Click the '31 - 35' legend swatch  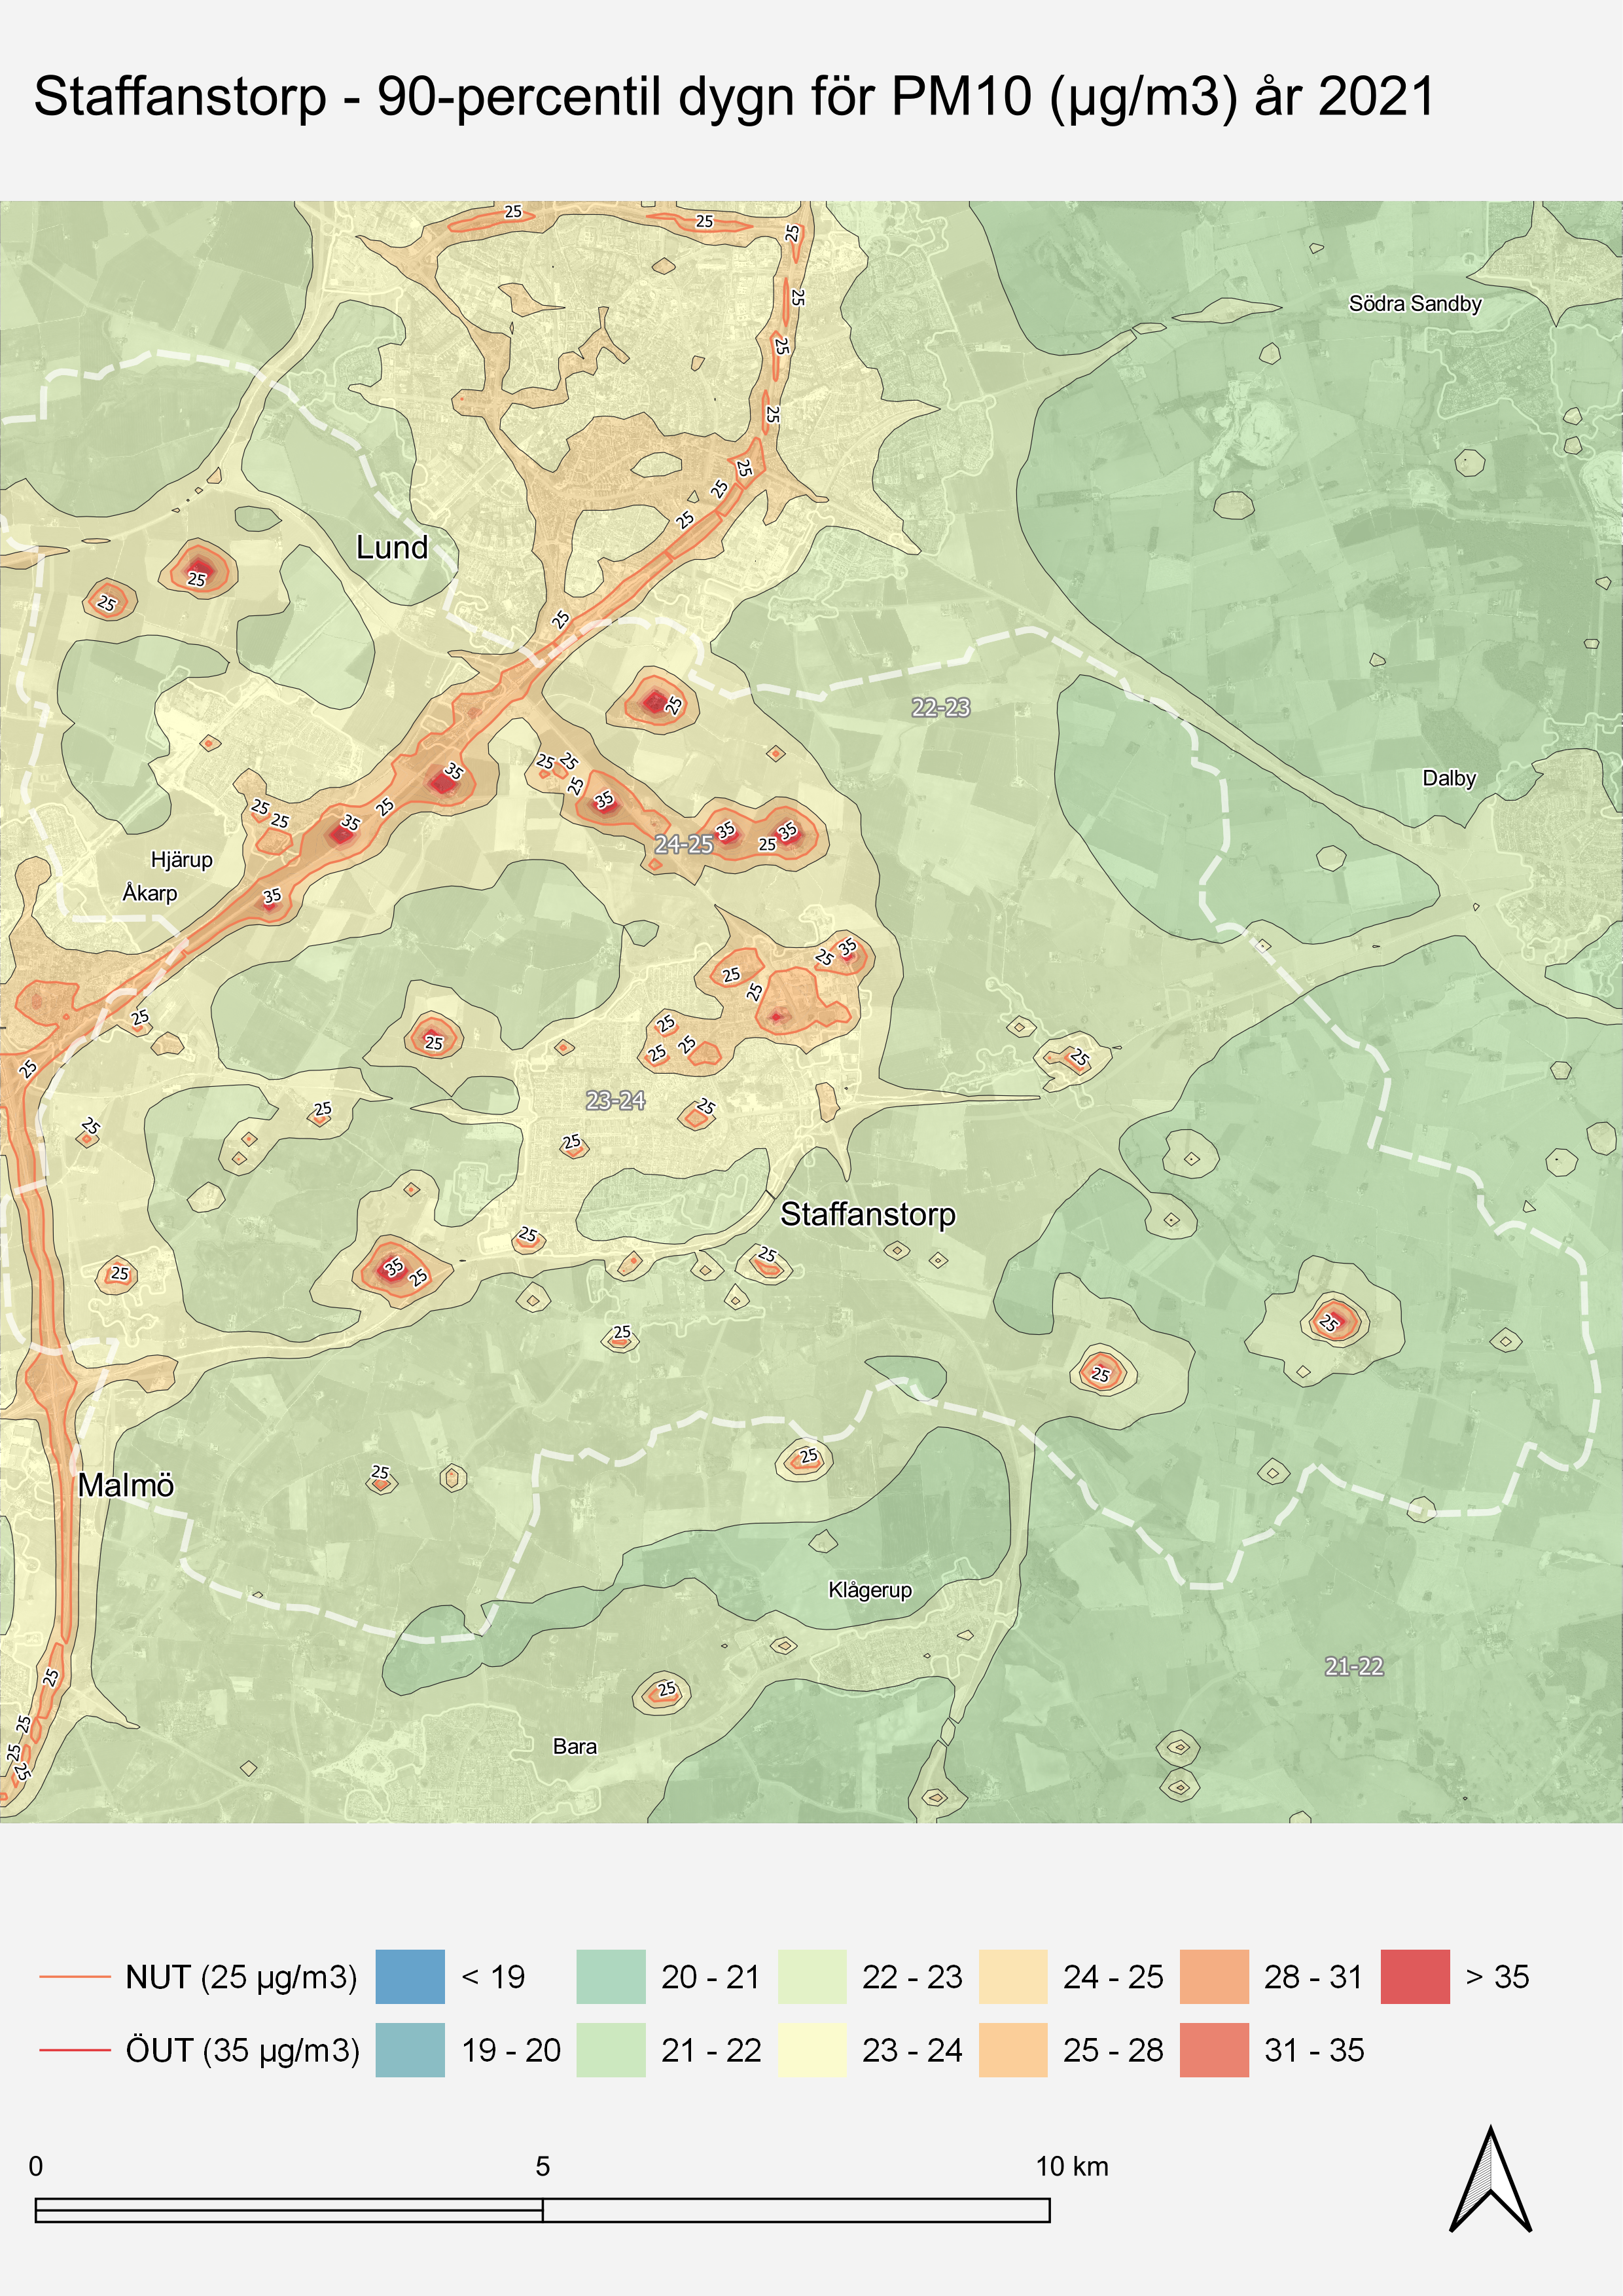1213,2050
